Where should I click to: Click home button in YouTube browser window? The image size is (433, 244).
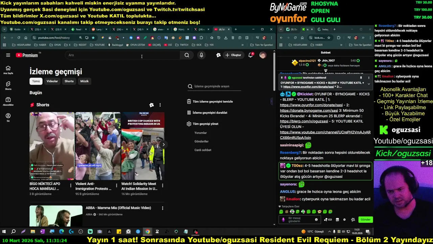click(26, 38)
